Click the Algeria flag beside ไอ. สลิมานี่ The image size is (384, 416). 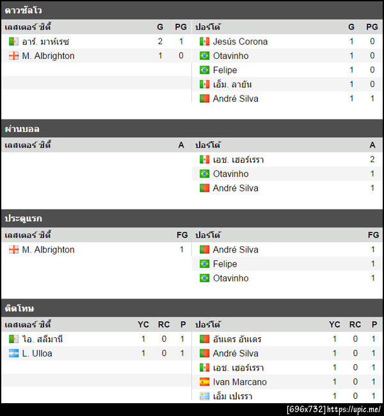(13, 339)
